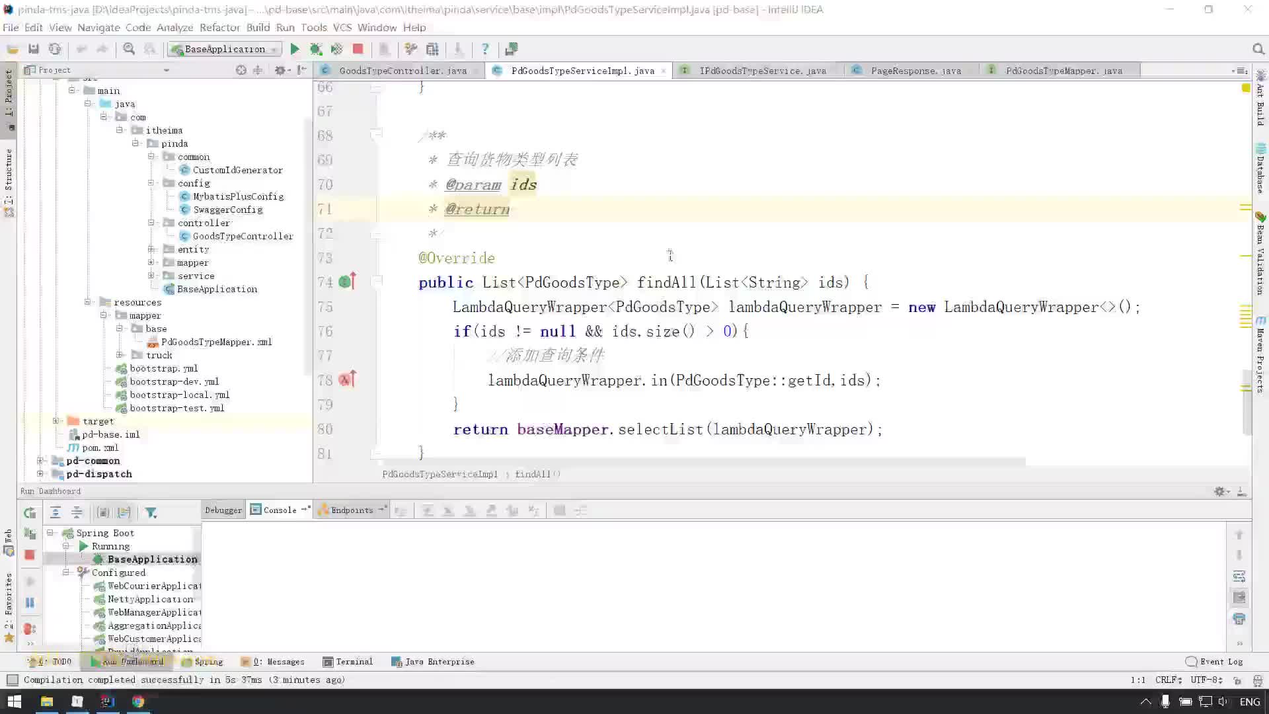This screenshot has width=1269, height=714.
Task: Open the Maven Projects side panel
Action: (1260, 355)
